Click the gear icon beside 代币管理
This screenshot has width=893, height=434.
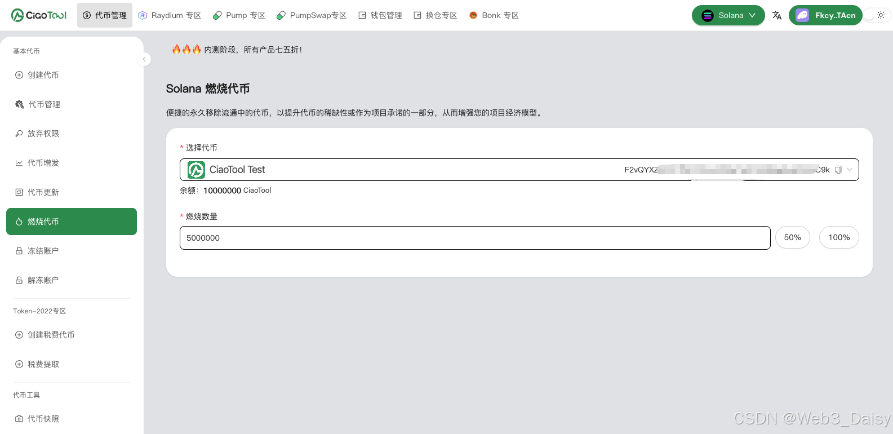coord(20,104)
